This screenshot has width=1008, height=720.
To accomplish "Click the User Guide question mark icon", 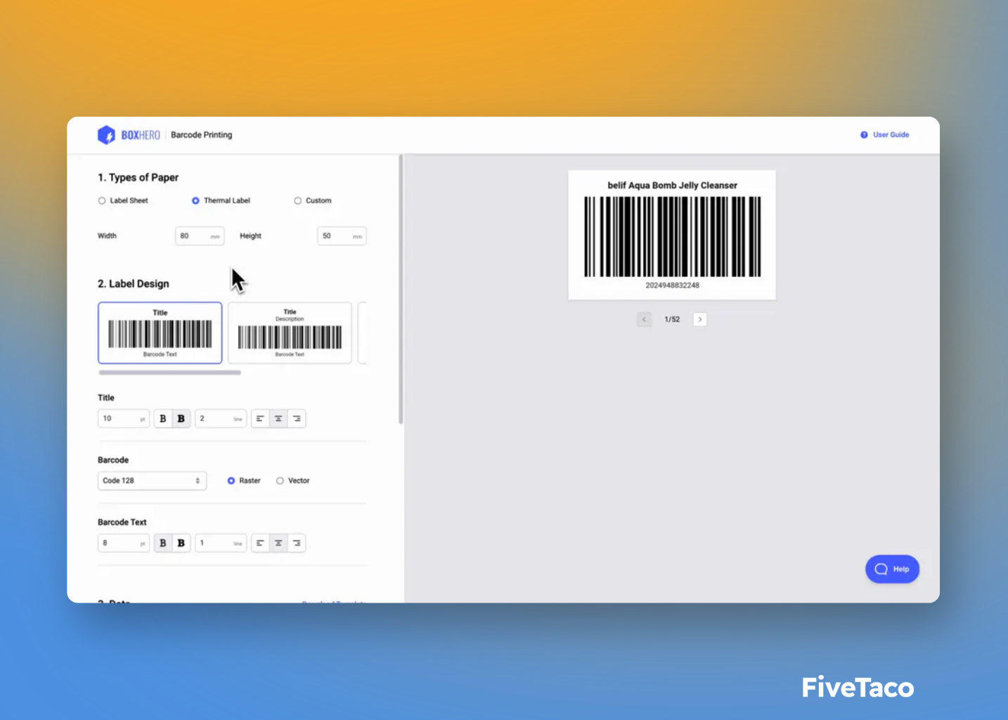I will tap(864, 134).
